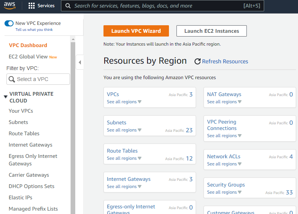Focus the Select a VPC filter field

pyautogui.click(x=38, y=79)
